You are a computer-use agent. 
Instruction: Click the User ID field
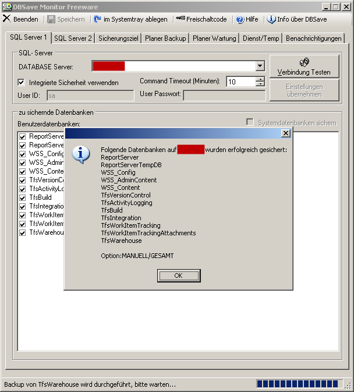coord(90,96)
